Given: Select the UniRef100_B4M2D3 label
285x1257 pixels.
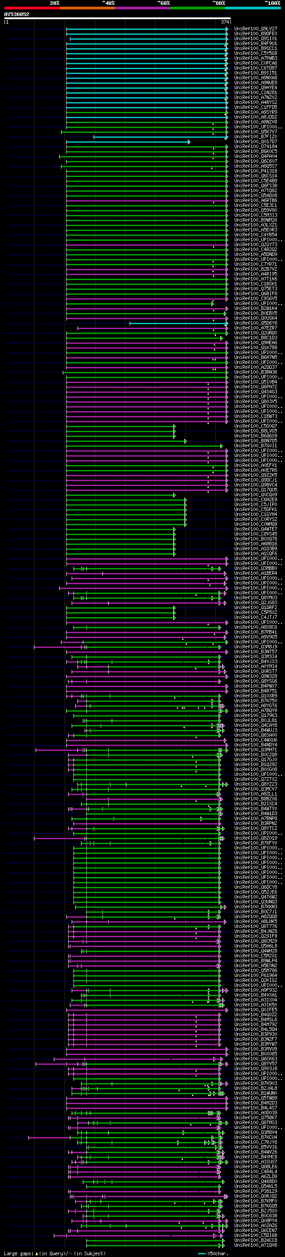Looking at the screenshot, I should [x=256, y=1103].
